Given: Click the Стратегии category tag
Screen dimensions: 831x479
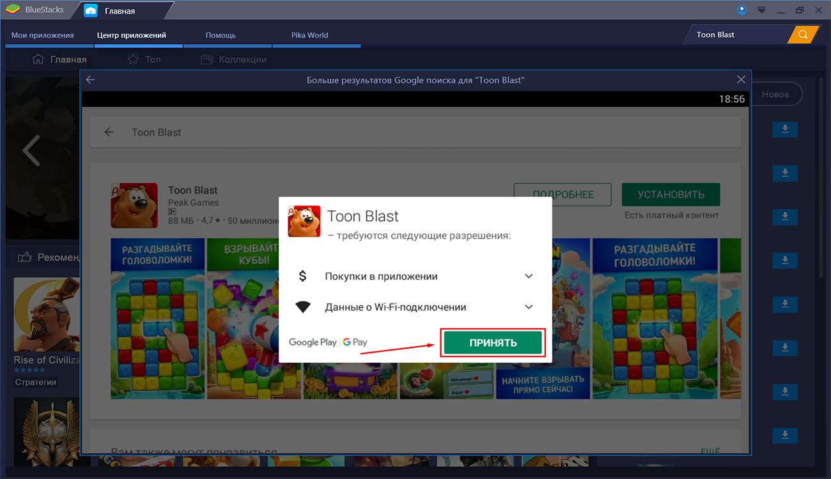Looking at the screenshot, I should point(36,383).
